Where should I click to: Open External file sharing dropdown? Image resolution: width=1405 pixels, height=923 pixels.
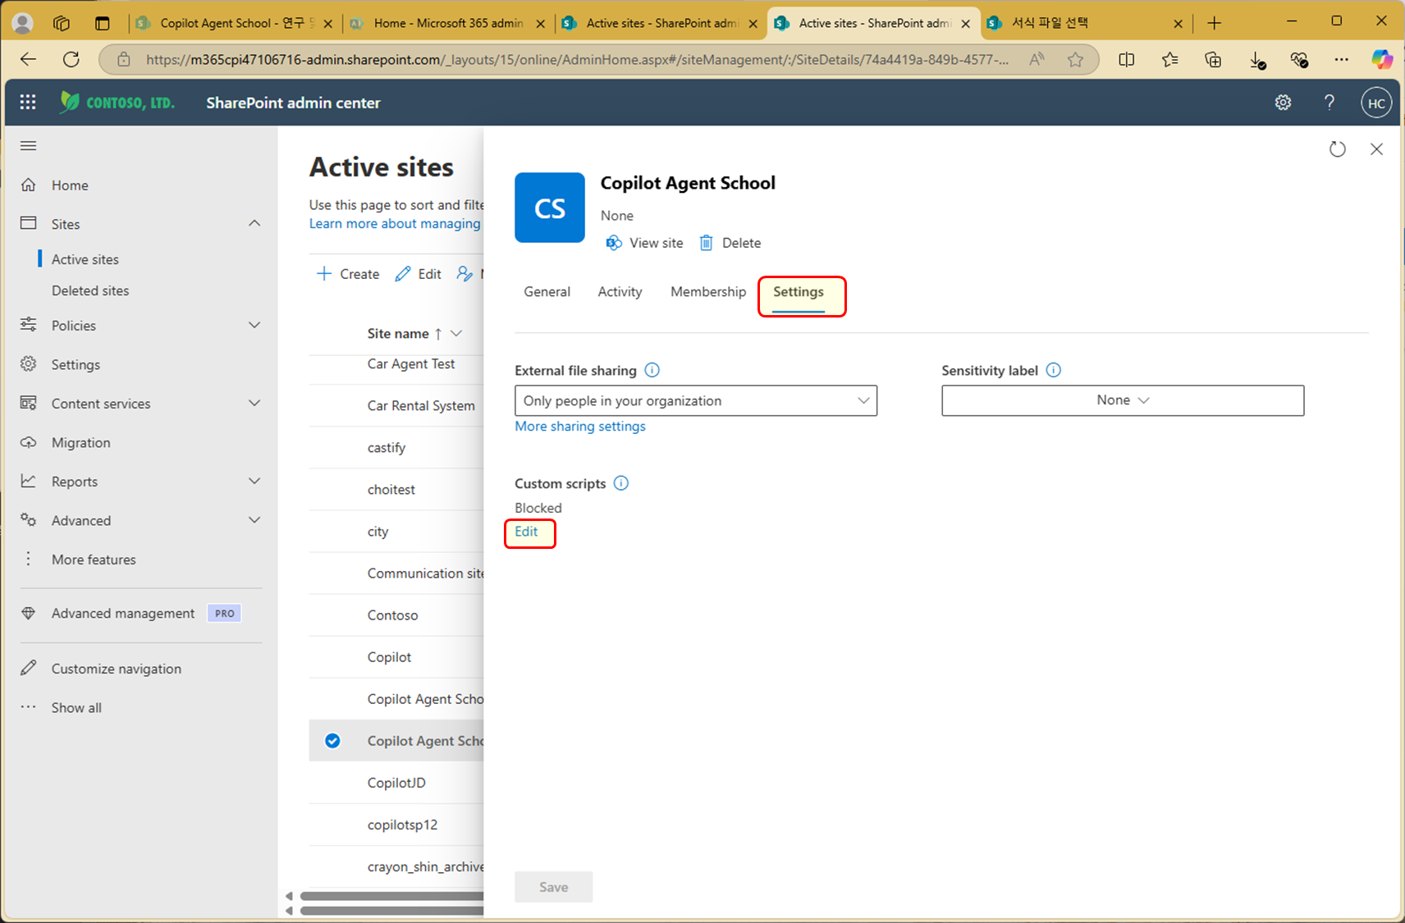(696, 400)
